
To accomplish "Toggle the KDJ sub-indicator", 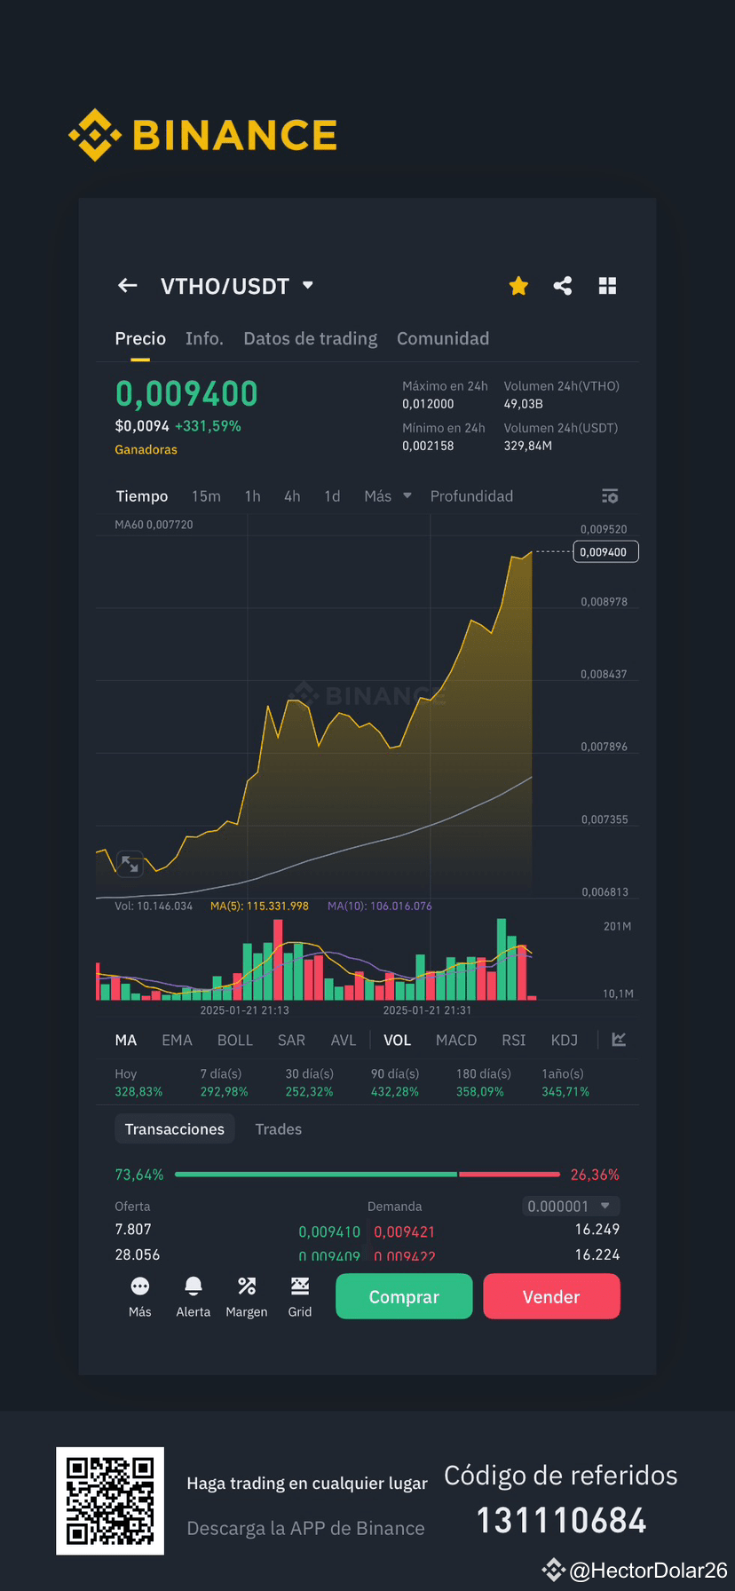I will [x=565, y=1040].
